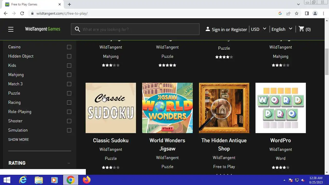
Task: Click the Jigsaw World Wonders thumbnail
Action: pyautogui.click(x=167, y=108)
